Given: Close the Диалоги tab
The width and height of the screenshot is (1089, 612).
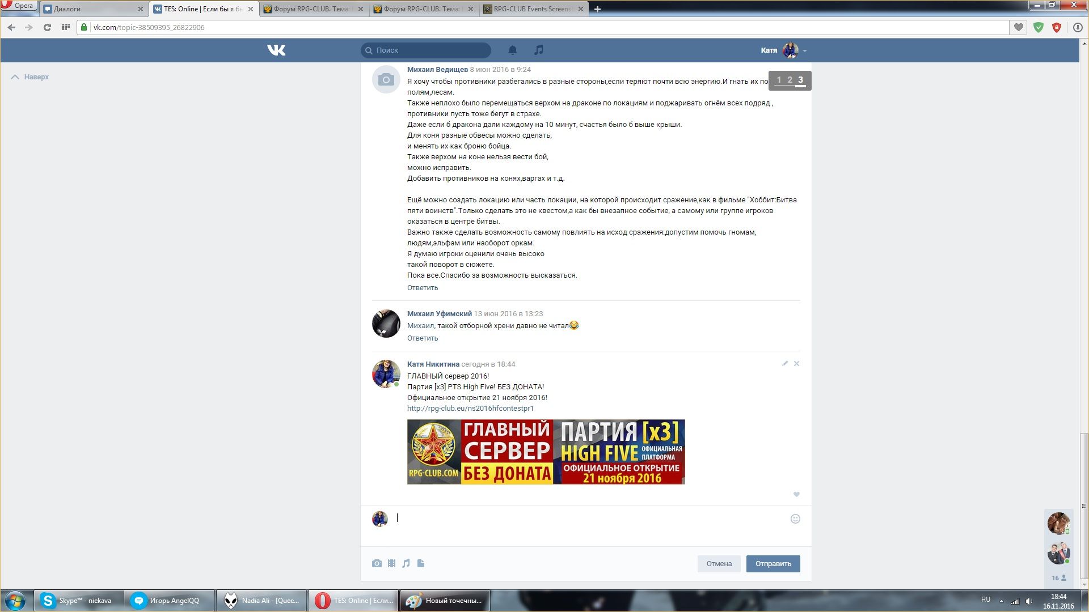Looking at the screenshot, I should [x=141, y=9].
